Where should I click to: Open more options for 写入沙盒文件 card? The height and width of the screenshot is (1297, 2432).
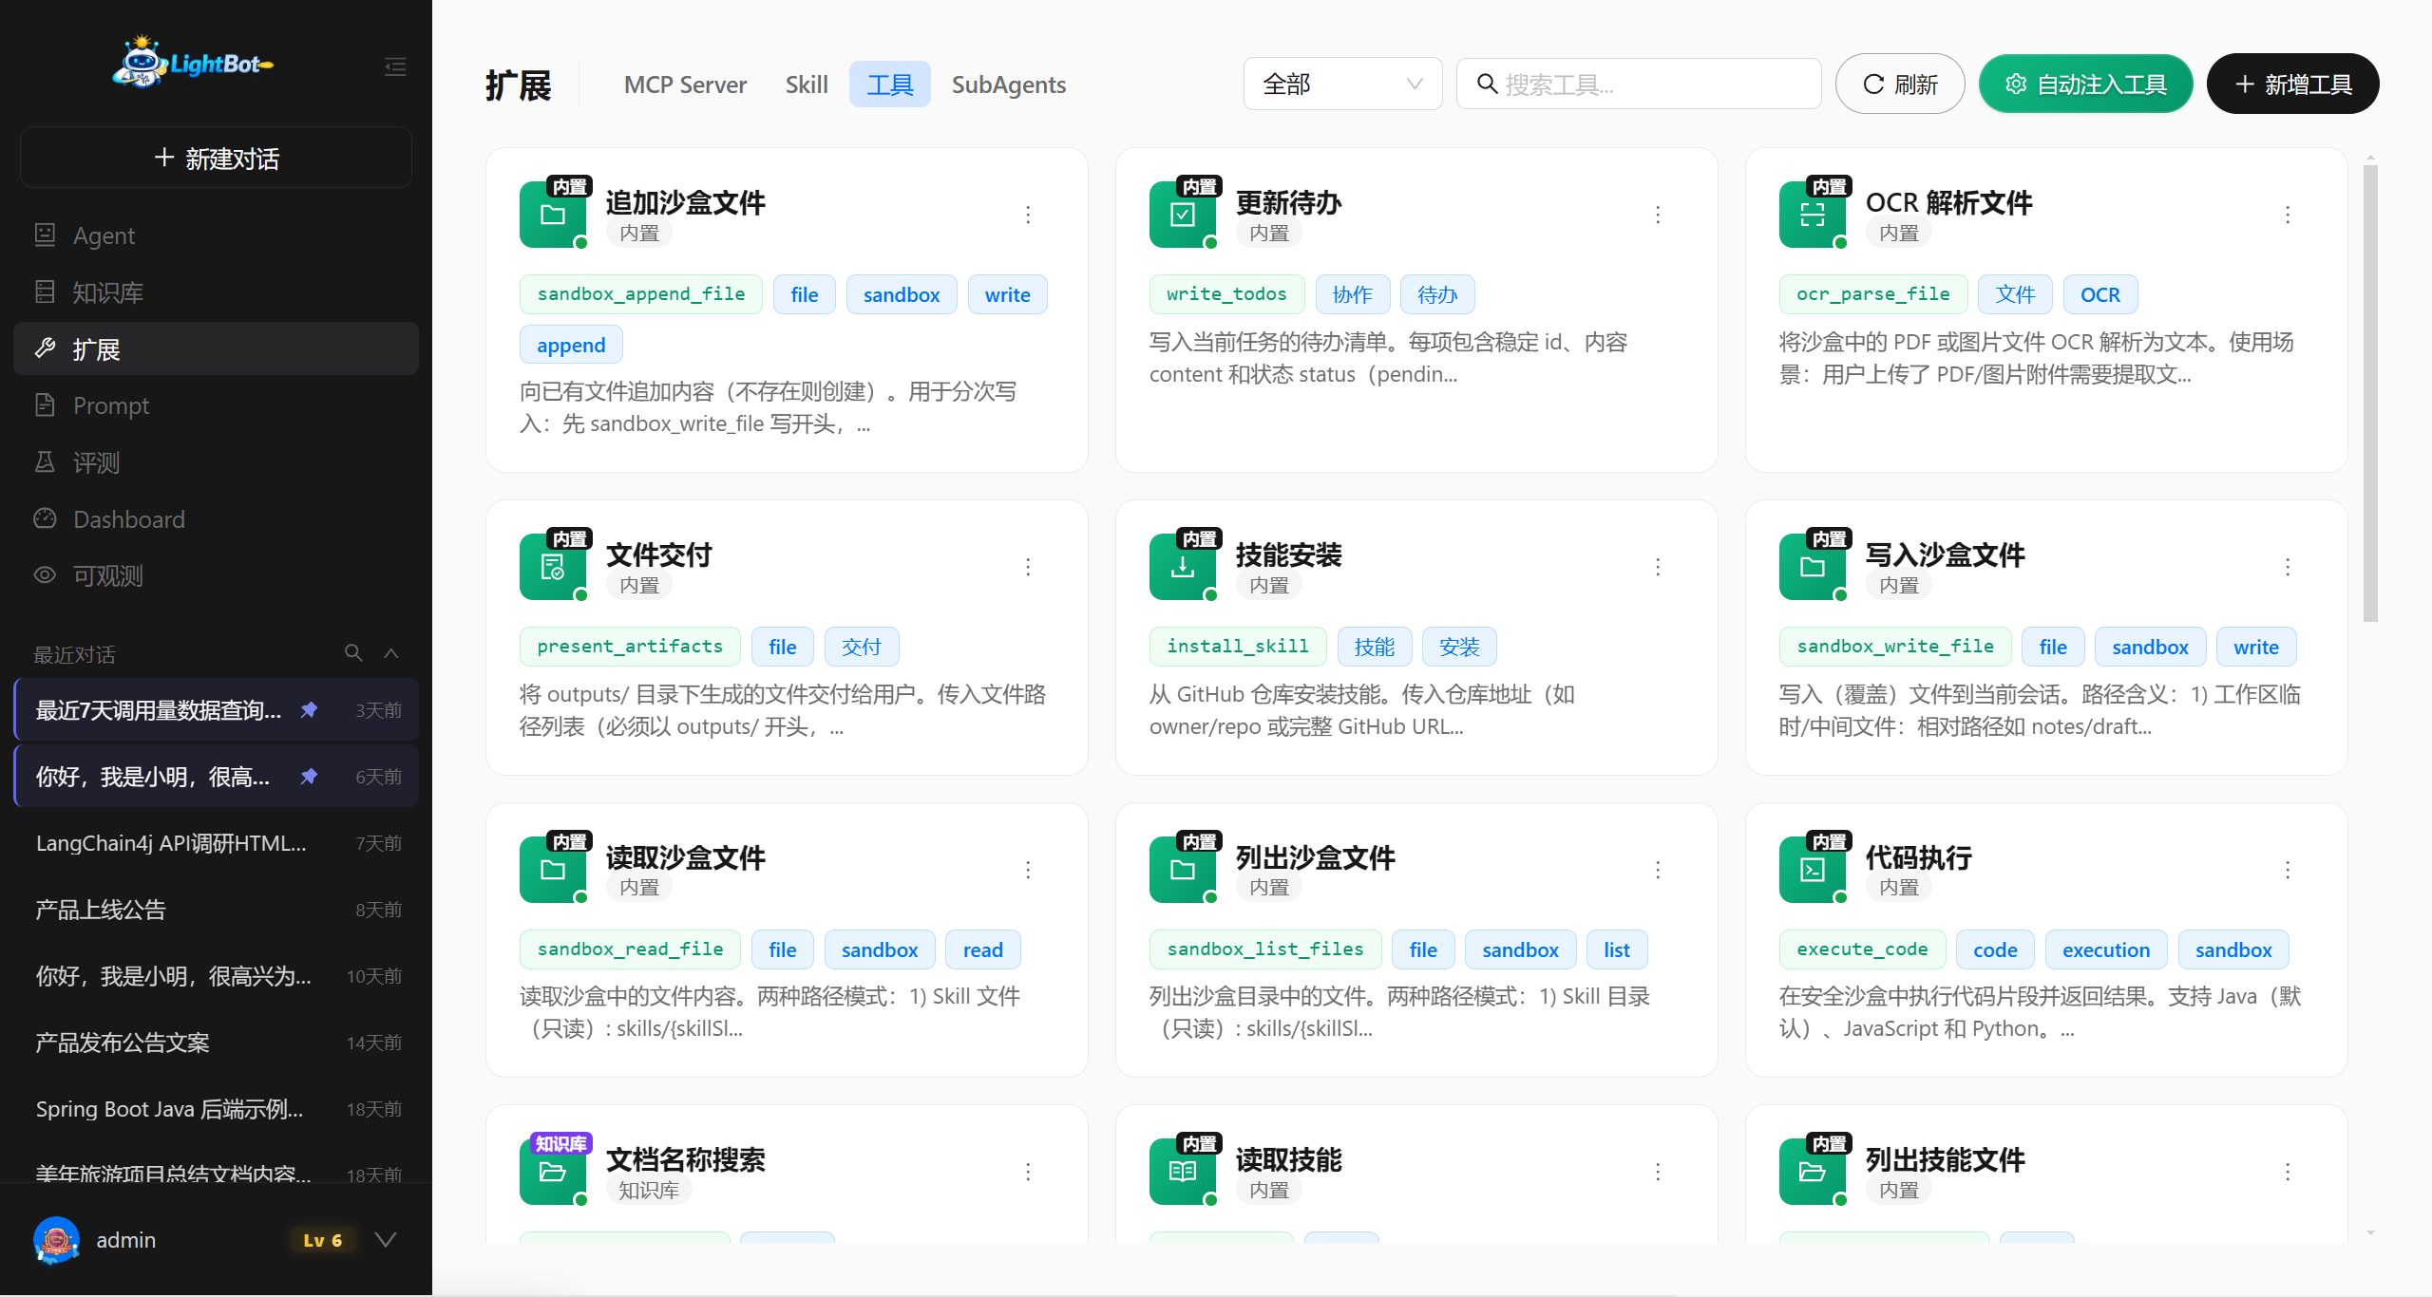2288,567
